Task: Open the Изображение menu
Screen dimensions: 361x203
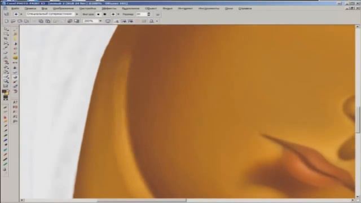Action: point(63,8)
